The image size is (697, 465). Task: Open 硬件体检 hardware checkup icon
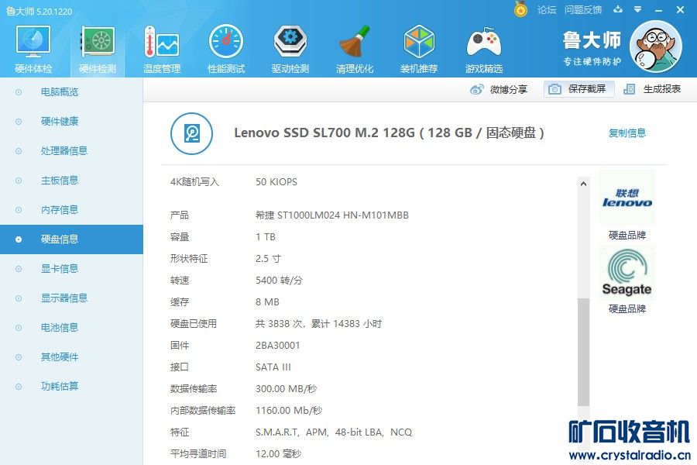point(33,41)
